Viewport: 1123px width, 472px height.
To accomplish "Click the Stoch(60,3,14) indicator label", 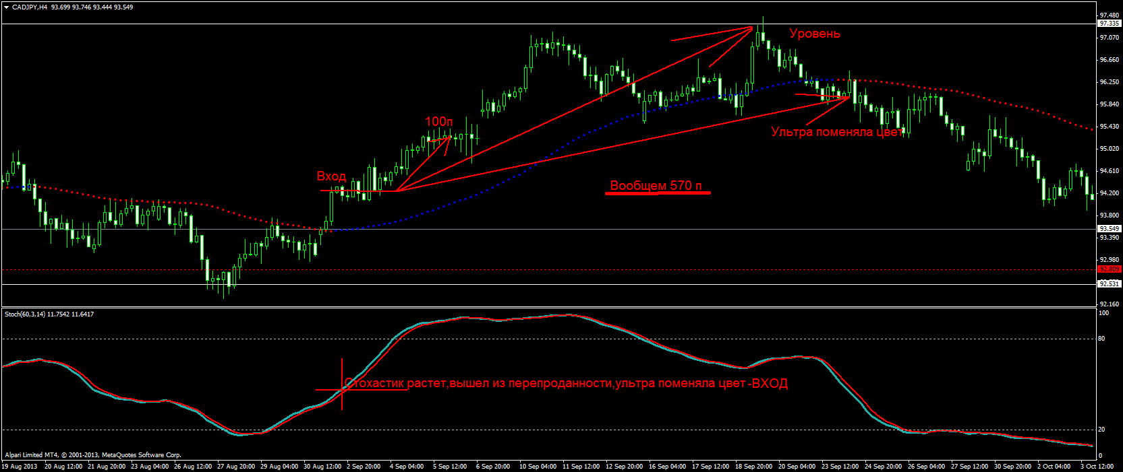I will click(26, 314).
